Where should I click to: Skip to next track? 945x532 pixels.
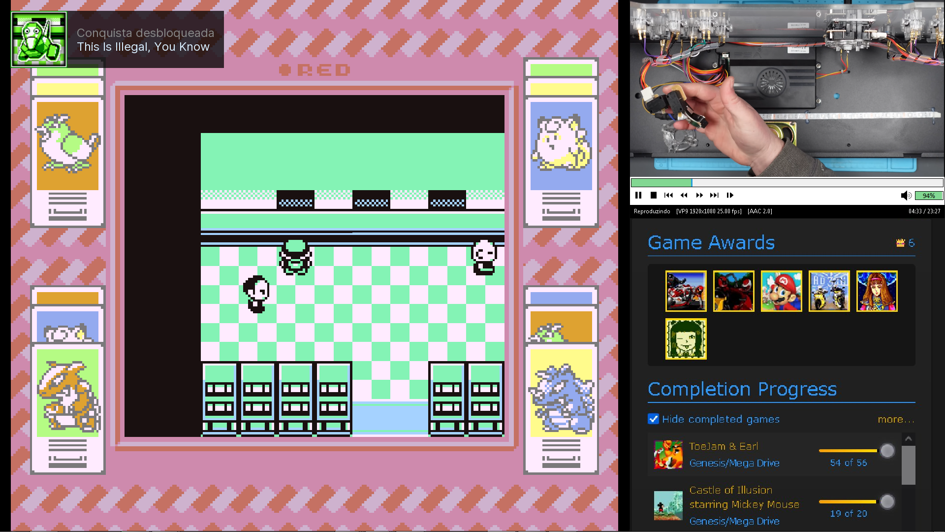click(x=715, y=196)
